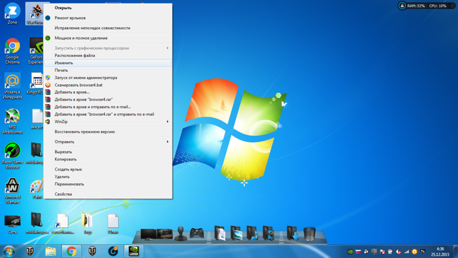Select the MSI Afterburner desktop icon
This screenshot has width=458, height=258.
tap(12, 121)
